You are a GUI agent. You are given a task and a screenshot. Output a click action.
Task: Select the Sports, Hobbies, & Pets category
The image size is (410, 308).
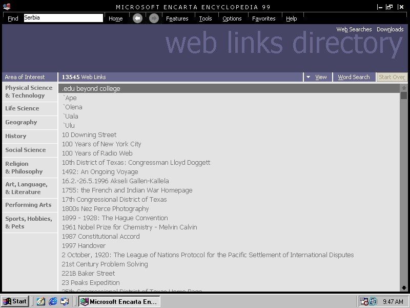click(x=30, y=223)
